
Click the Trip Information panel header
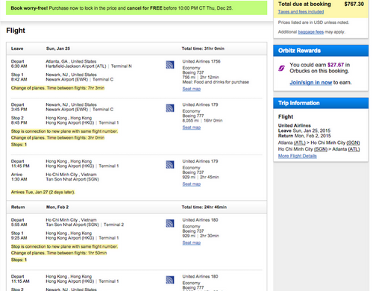pyautogui.click(x=321, y=103)
